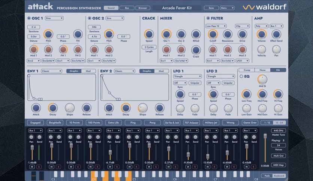Screen dimensions: 313x181
Task: Click the OSC 1 Semitone C 4 field
Action: 34,27
